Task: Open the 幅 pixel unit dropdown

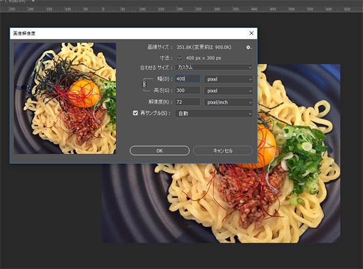Action: (228, 79)
